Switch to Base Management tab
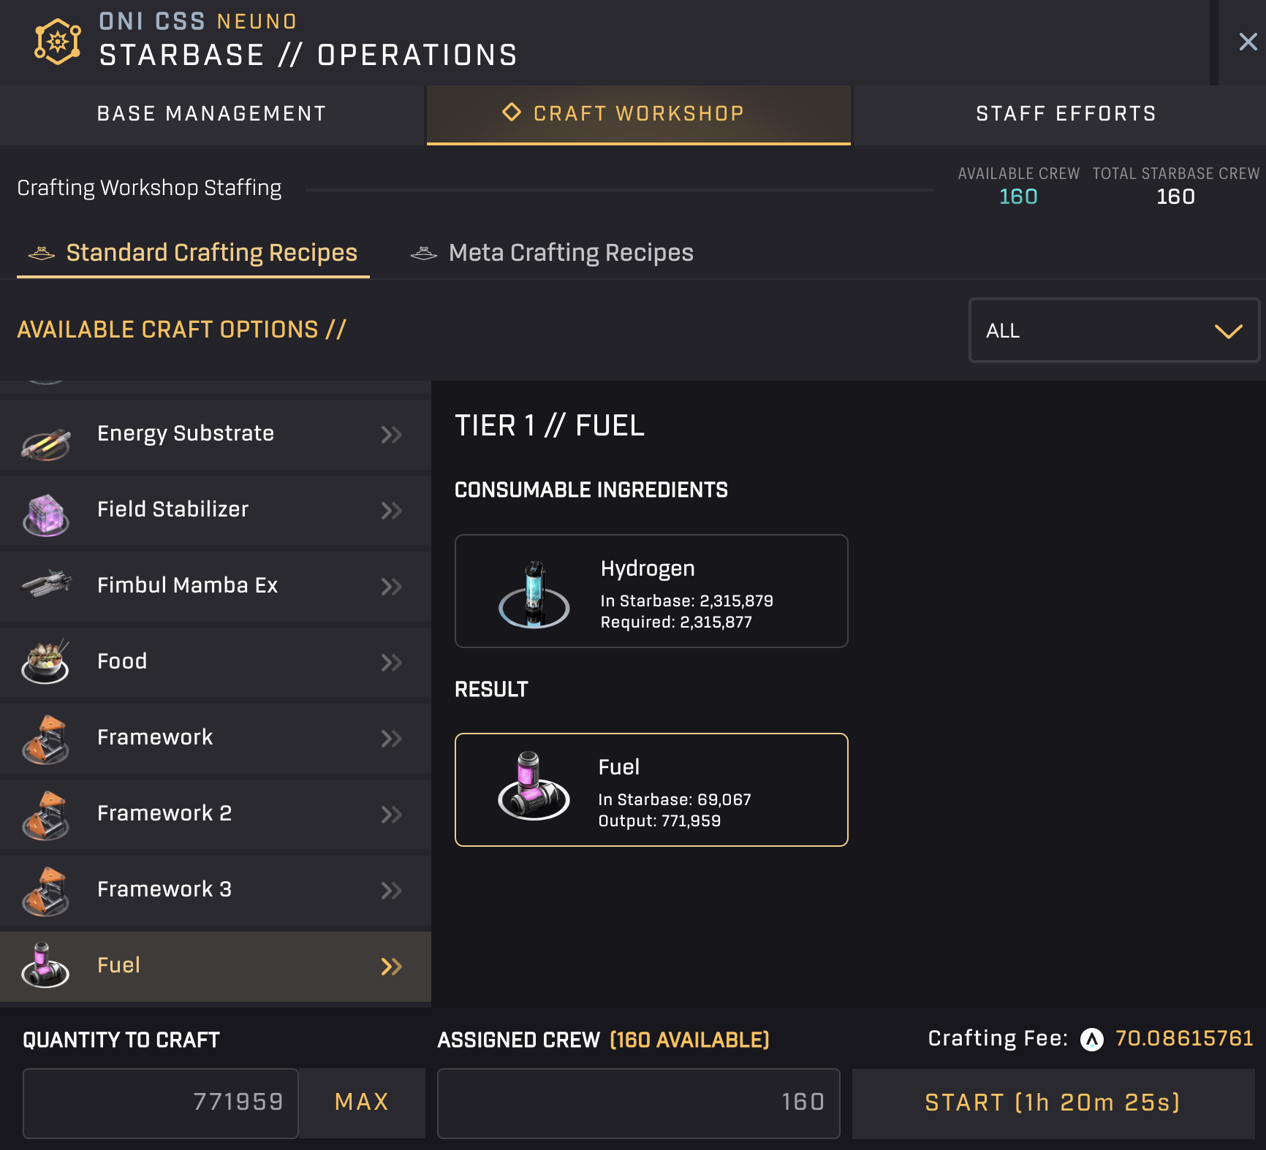Screen dimensions: 1266x1150 point(211,114)
